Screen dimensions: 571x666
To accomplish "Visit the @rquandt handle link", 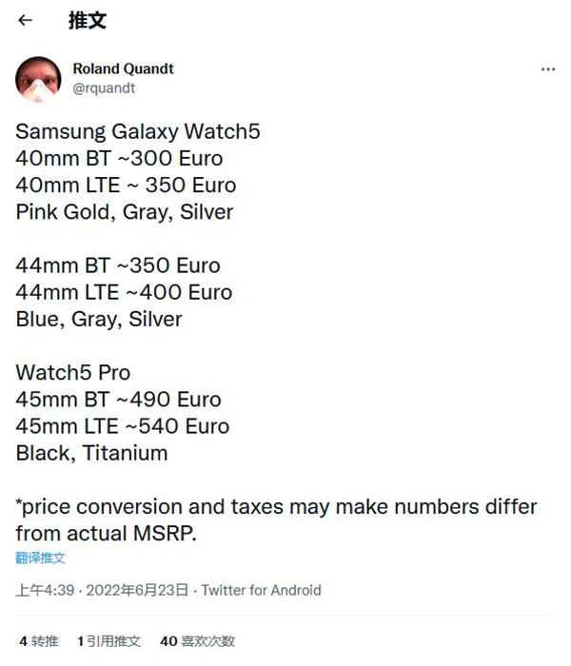I will click(x=104, y=88).
